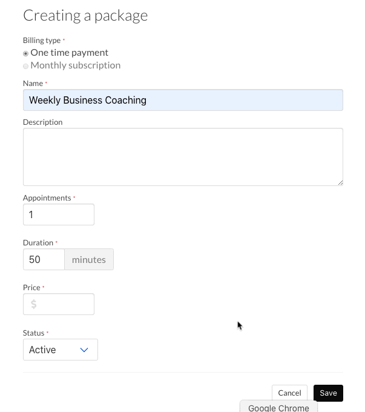The width and height of the screenshot is (365, 412).
Task: Click the dollar sign in Price field
Action: [x=34, y=304]
